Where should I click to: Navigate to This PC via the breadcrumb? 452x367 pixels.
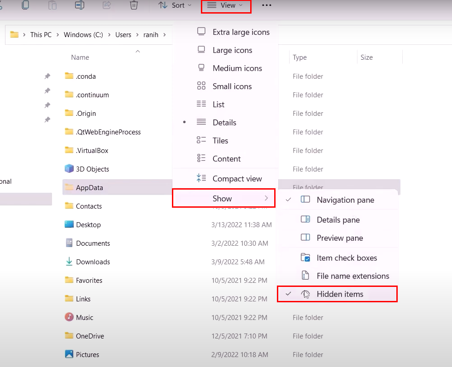point(41,34)
